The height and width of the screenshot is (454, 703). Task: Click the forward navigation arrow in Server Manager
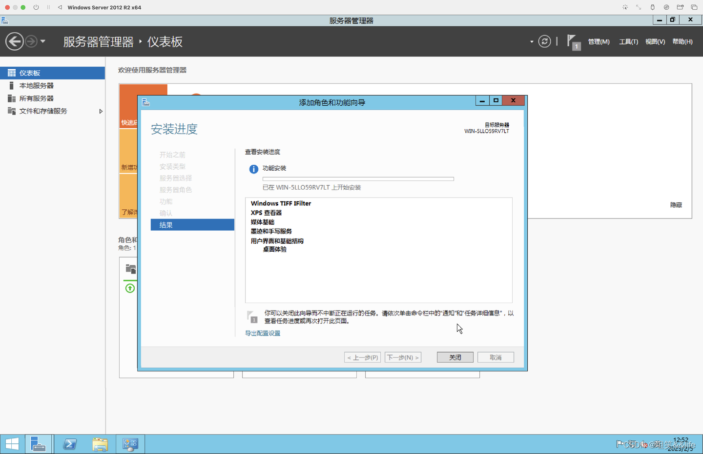(31, 41)
